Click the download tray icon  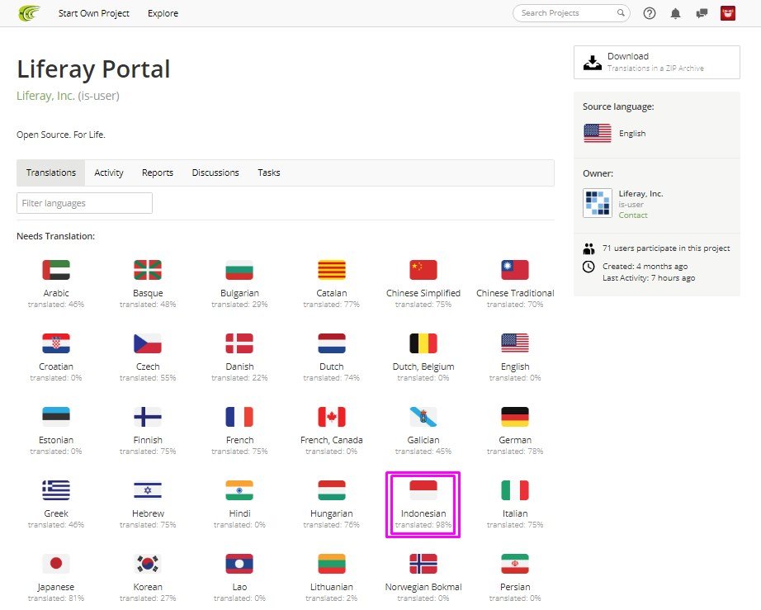pyautogui.click(x=592, y=62)
